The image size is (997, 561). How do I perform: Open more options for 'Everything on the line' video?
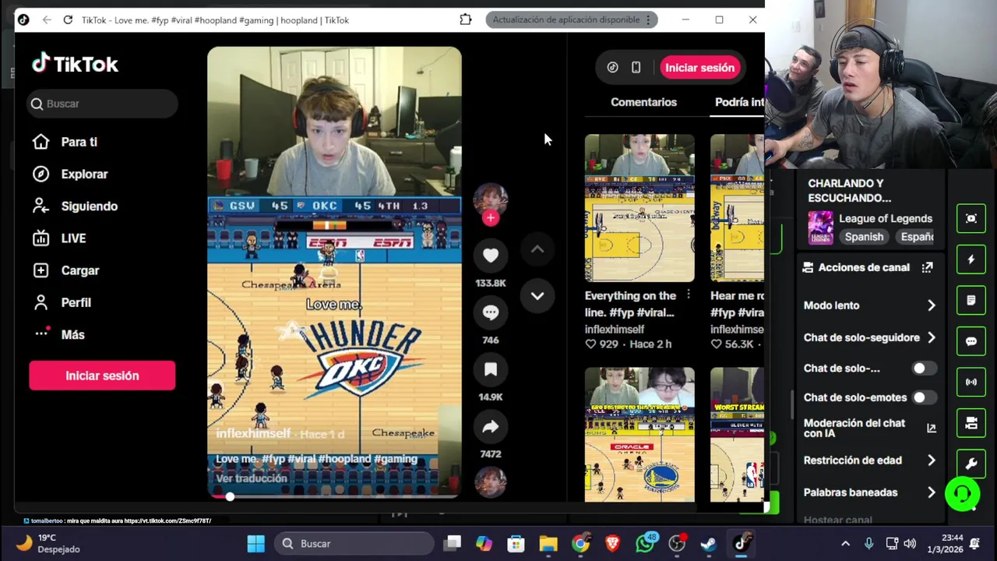tap(689, 295)
